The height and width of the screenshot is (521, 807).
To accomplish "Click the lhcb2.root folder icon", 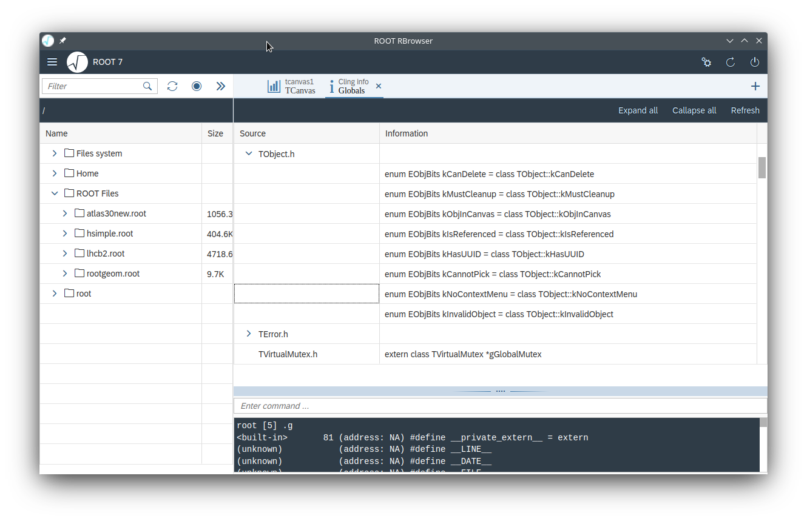I will 79,254.
